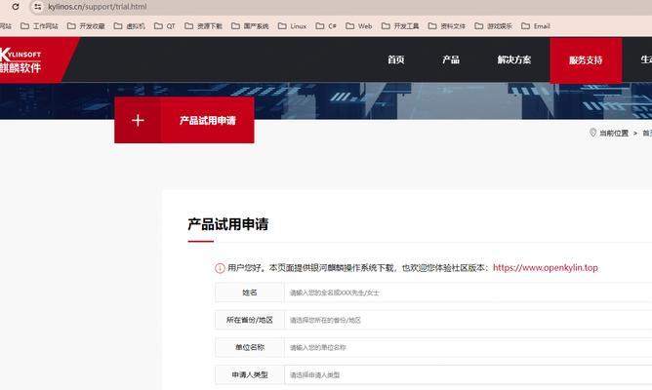
Task: Open the 开发工具 bookmark folder
Action: tap(400, 26)
